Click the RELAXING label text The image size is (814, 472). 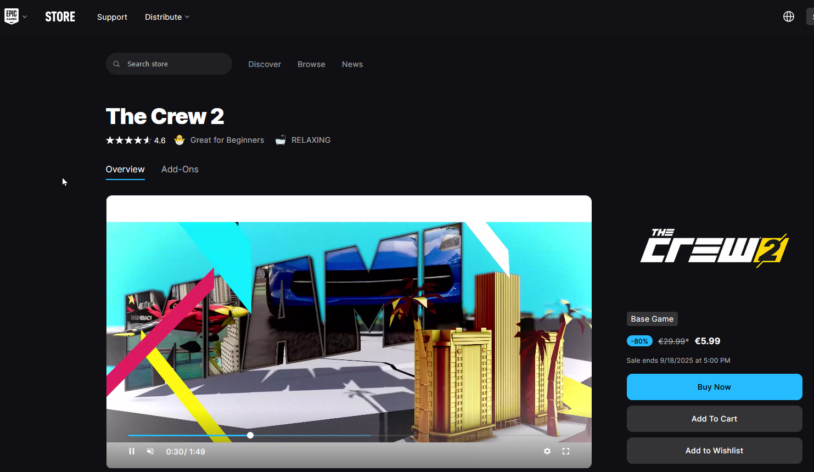pyautogui.click(x=311, y=140)
